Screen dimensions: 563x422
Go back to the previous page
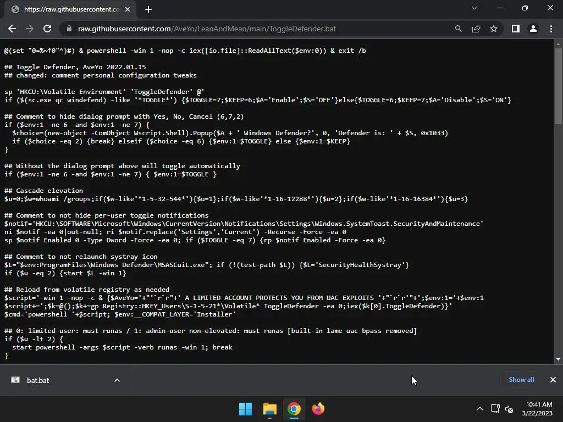(12, 29)
